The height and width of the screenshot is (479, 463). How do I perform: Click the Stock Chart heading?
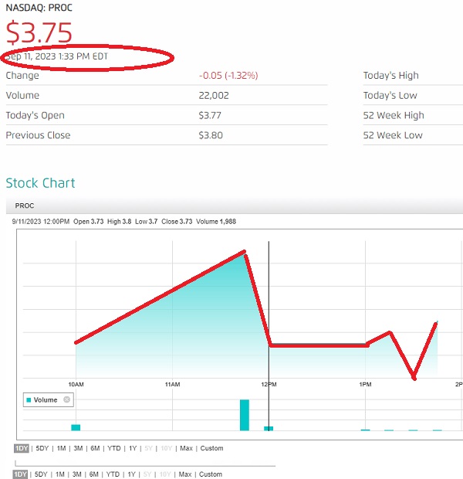click(x=40, y=183)
